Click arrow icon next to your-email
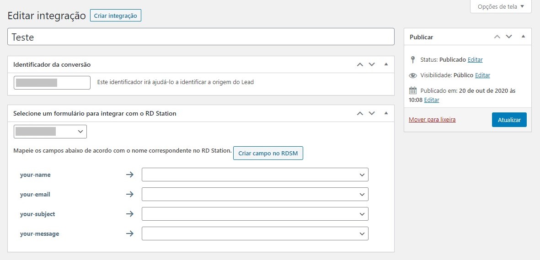This screenshot has width=540, height=260. pyautogui.click(x=129, y=194)
